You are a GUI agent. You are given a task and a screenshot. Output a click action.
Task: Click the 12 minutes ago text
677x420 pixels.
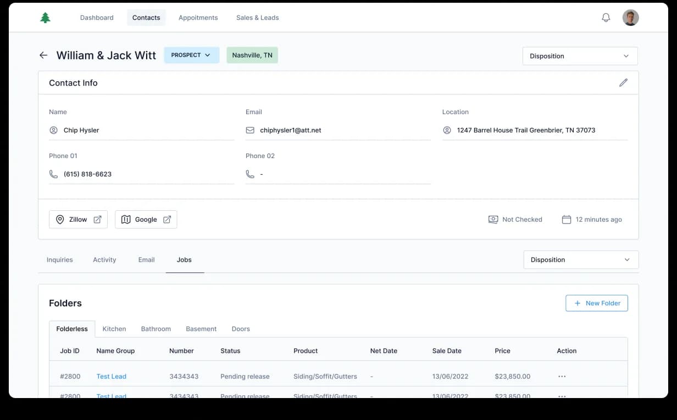click(599, 220)
